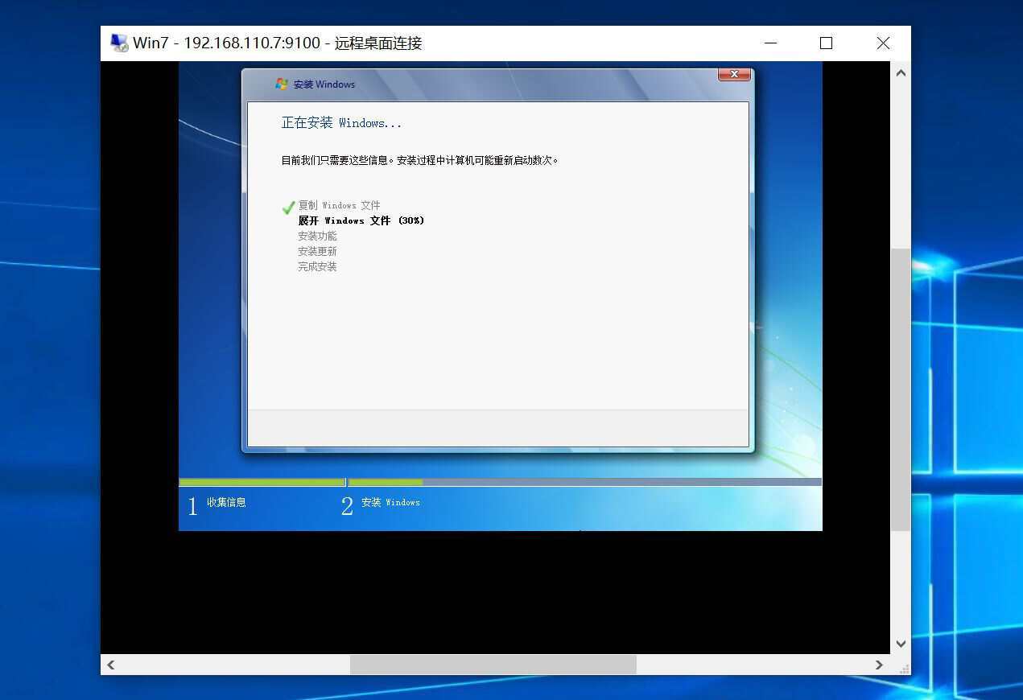This screenshot has width=1023, height=700.
Task: Click the 安装 Windows step progress bar
Action: [x=585, y=483]
